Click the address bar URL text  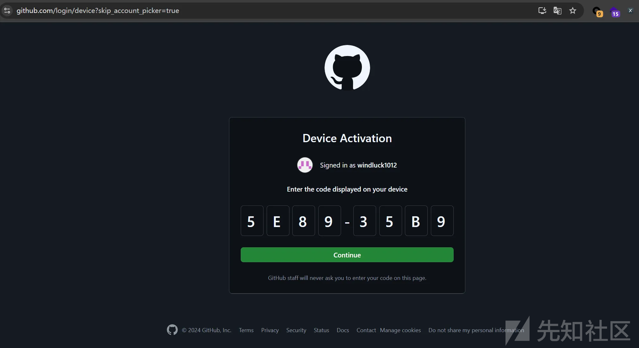click(x=98, y=10)
